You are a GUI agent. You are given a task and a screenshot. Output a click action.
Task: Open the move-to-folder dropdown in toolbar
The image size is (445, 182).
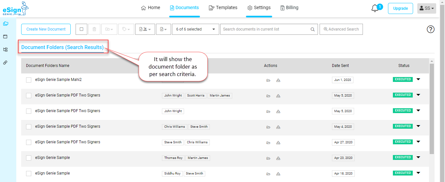click(109, 29)
